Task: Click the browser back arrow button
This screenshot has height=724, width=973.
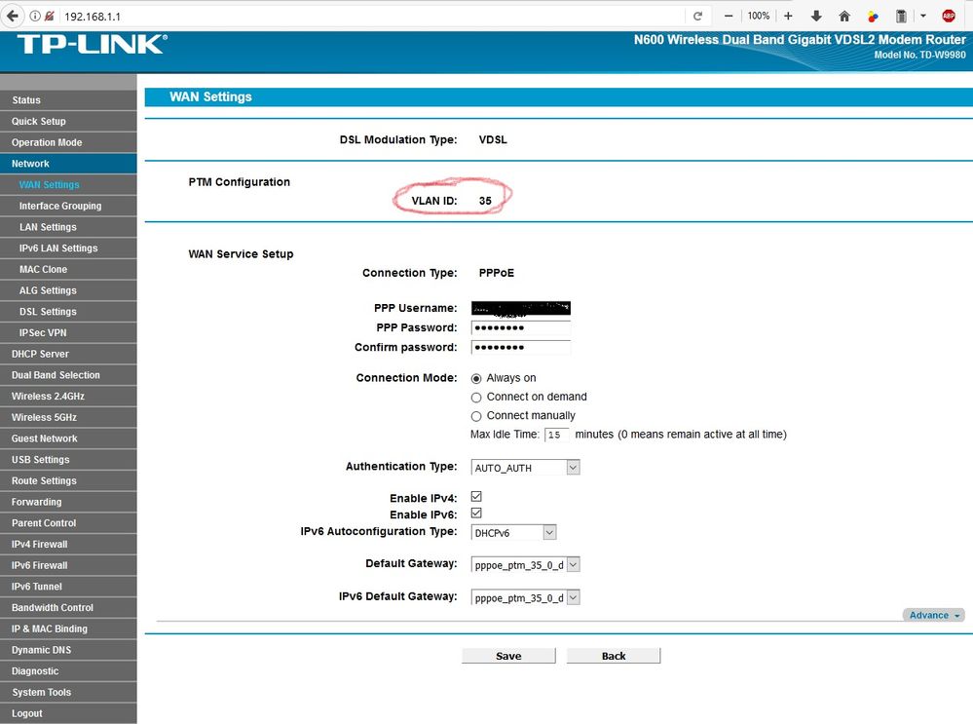Action: pyautogui.click(x=13, y=16)
